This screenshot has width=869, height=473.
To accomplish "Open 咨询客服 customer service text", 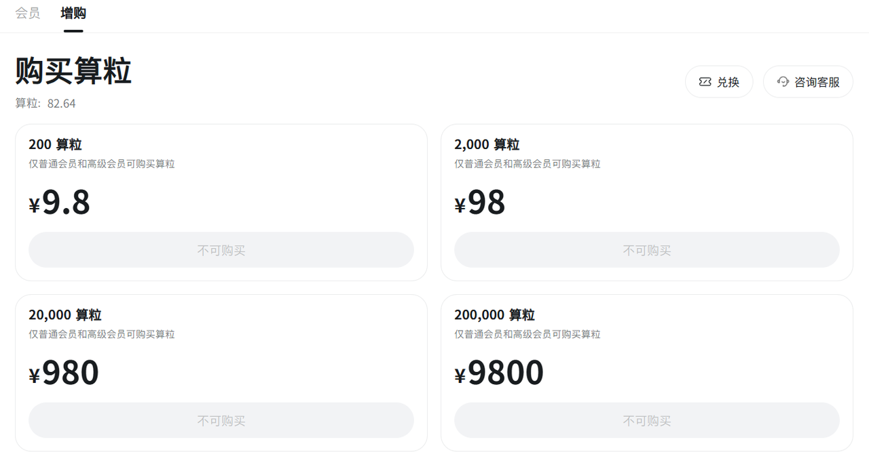I will 817,82.
